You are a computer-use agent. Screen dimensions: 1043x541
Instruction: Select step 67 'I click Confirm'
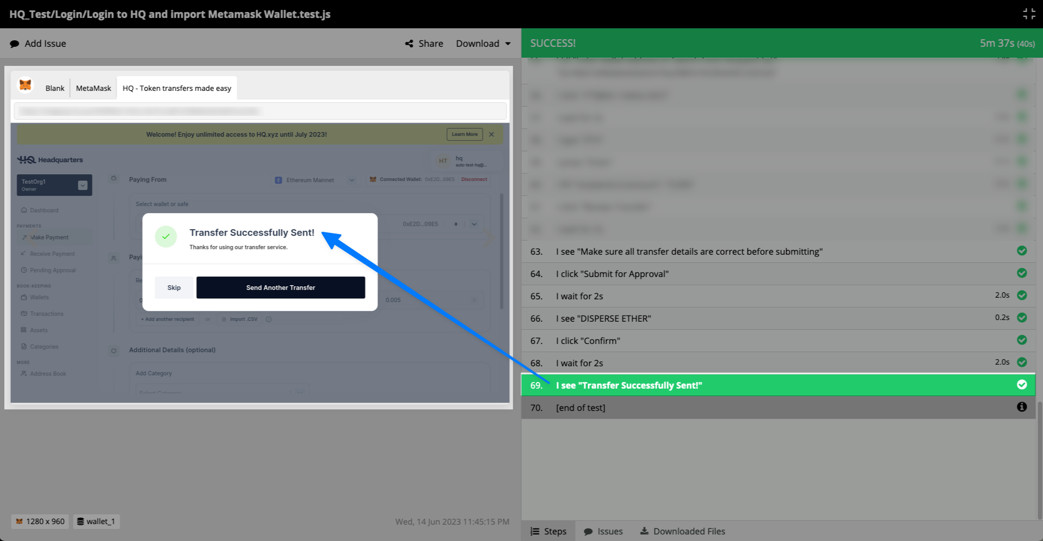tap(778, 341)
